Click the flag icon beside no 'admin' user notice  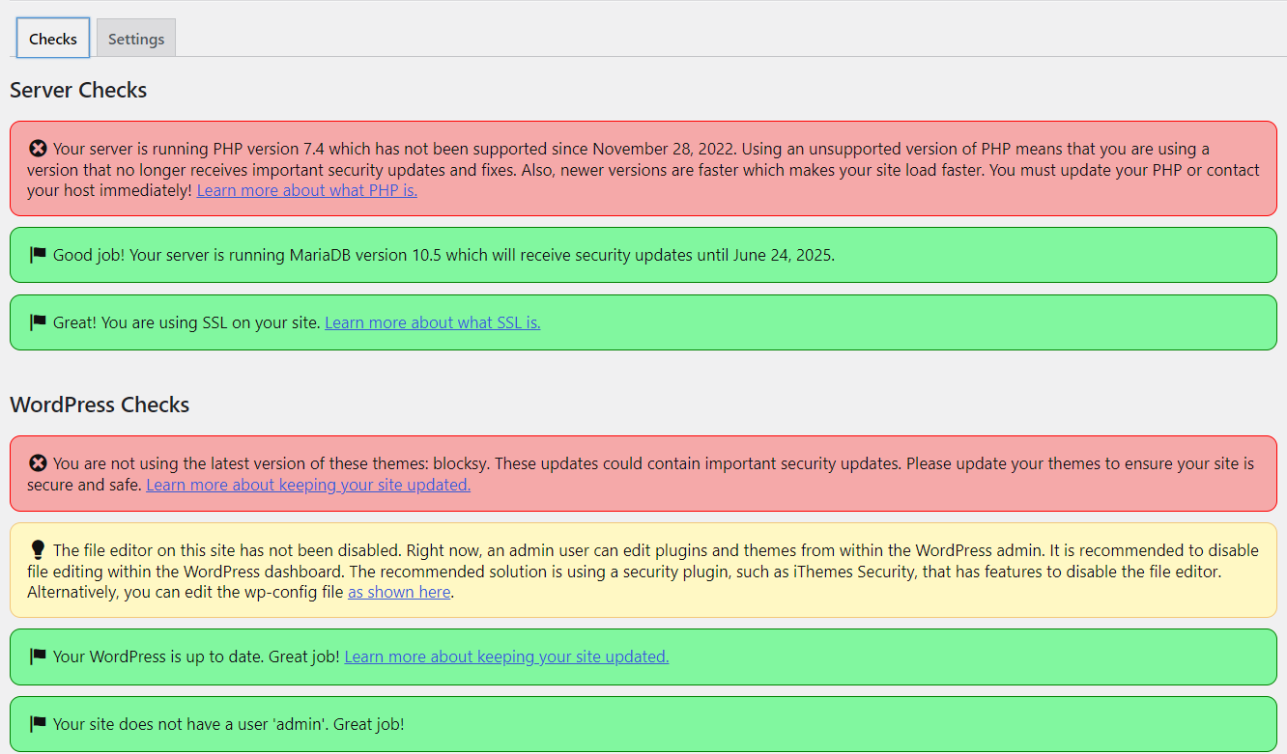[x=38, y=723]
